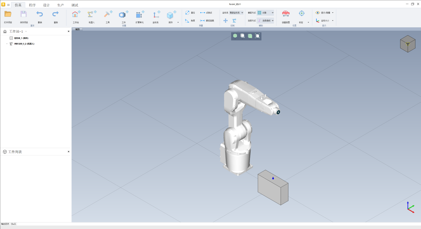Switch to the 程序 ribbon tab
Image resolution: width=421 pixels, height=229 pixels.
point(32,5)
